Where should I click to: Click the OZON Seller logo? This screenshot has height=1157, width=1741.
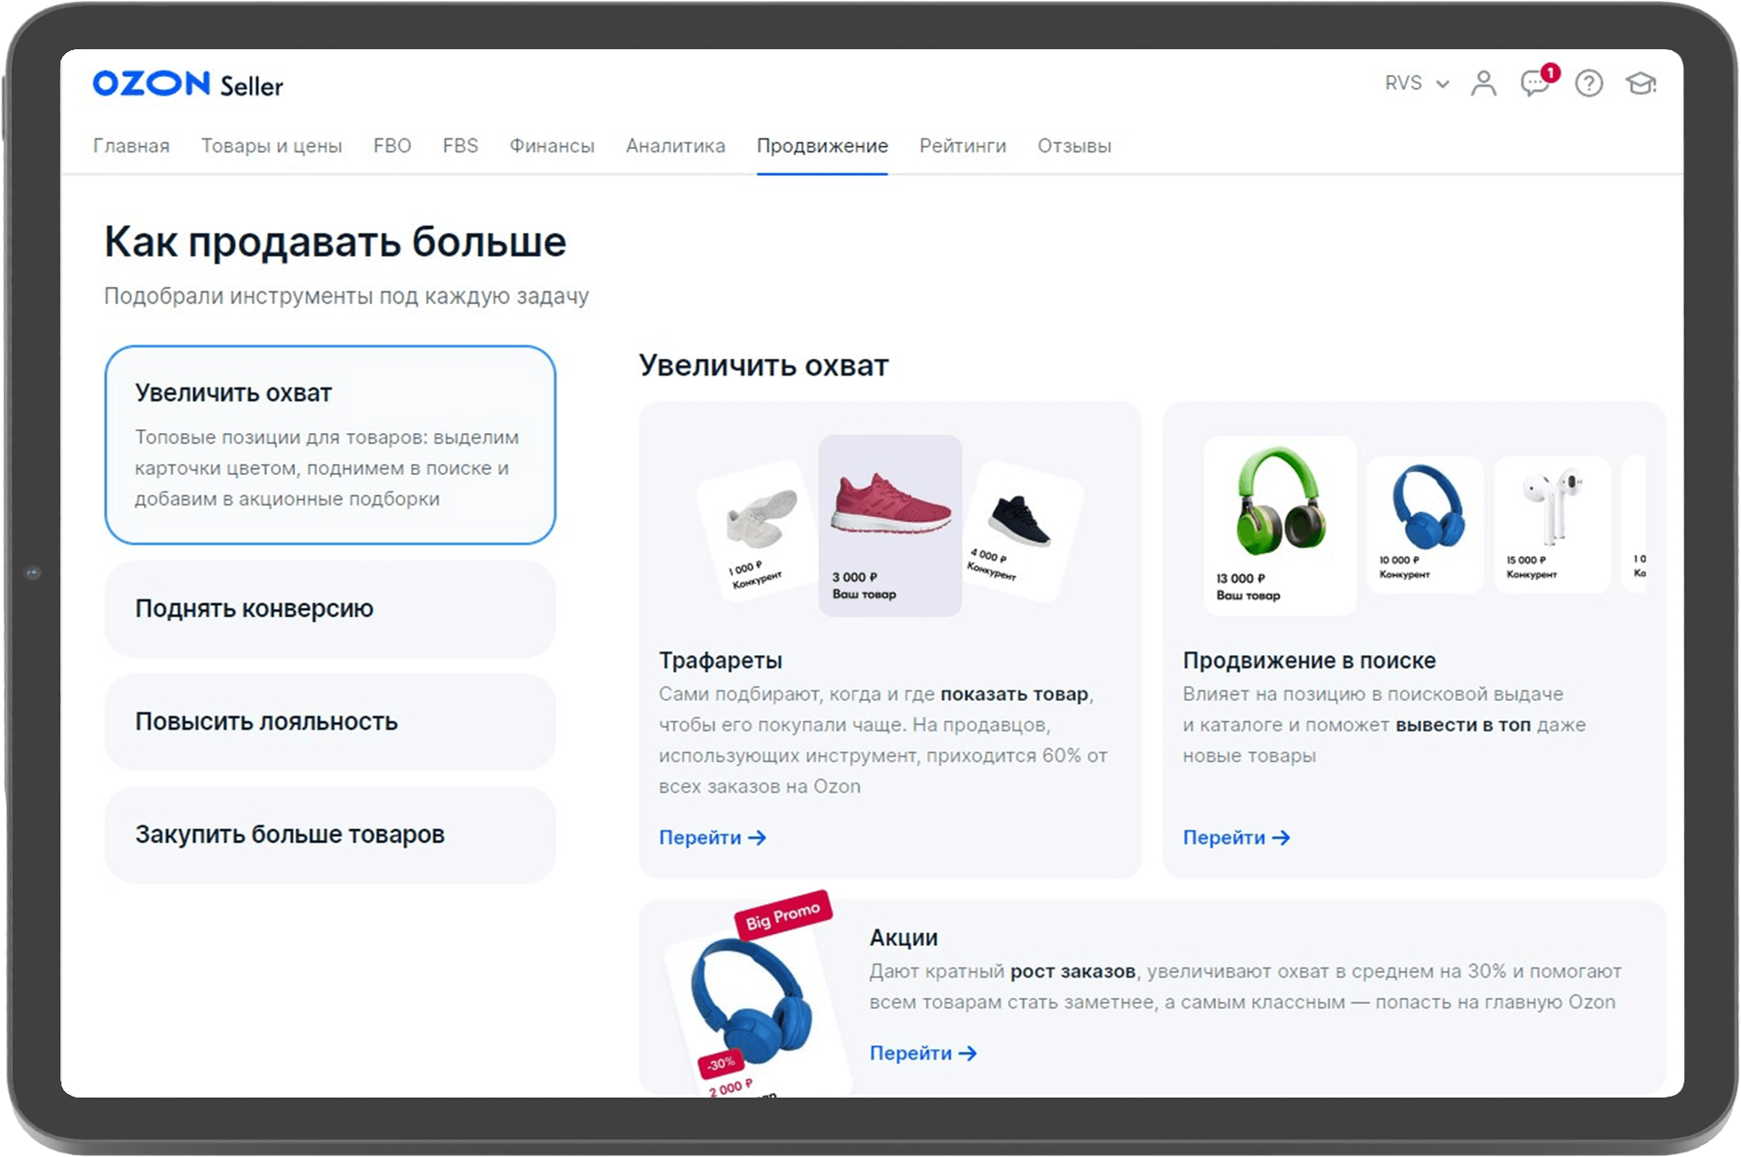point(188,85)
